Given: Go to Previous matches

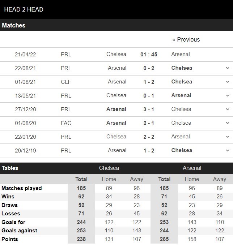Looking at the screenshot, I should point(186,39).
